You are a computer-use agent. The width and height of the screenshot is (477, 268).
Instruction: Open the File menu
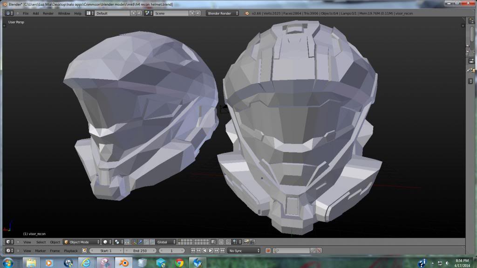(x=26, y=13)
